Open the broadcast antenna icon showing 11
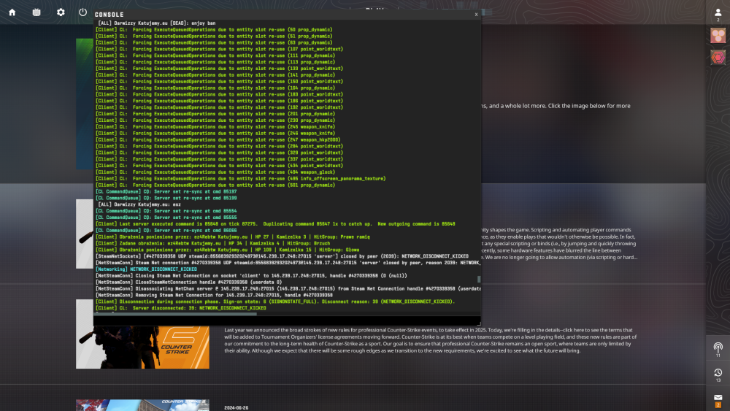730x411 pixels. click(718, 350)
